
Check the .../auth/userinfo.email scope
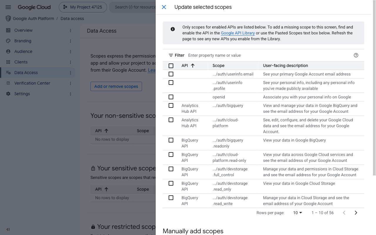[x=171, y=74]
